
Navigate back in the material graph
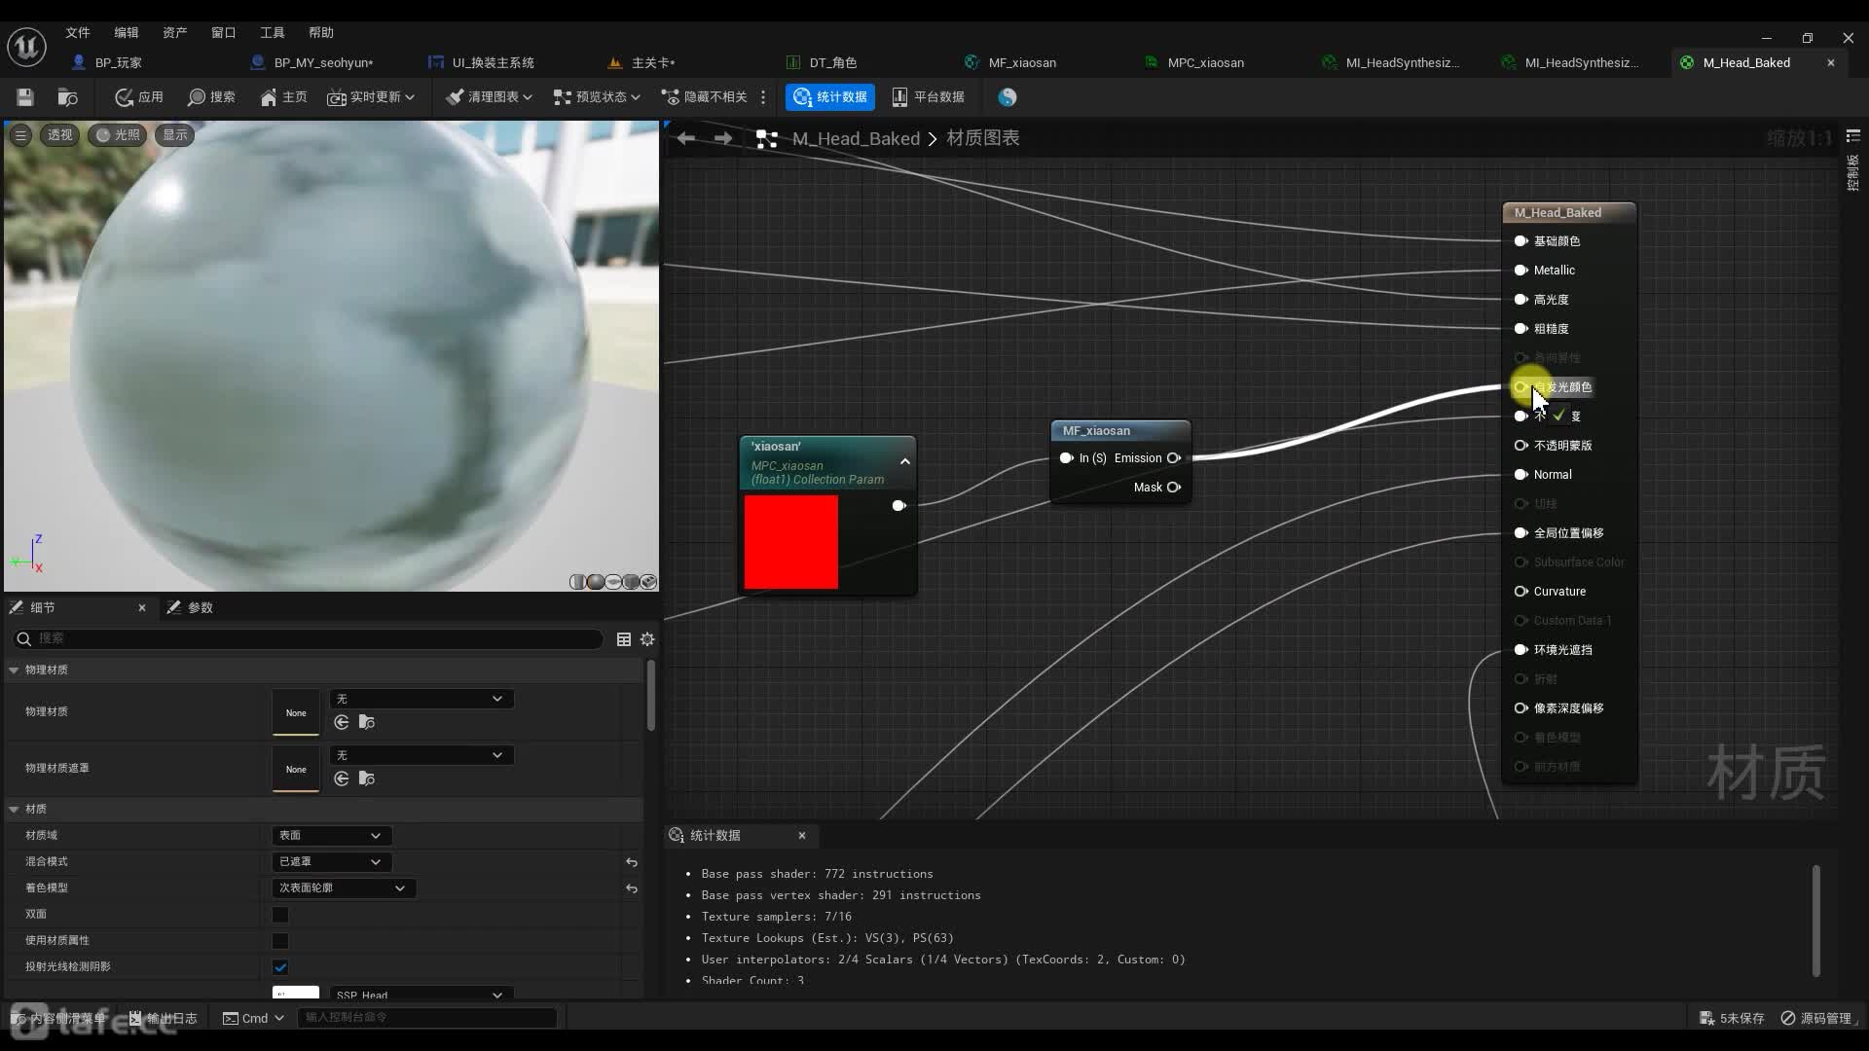coord(686,138)
